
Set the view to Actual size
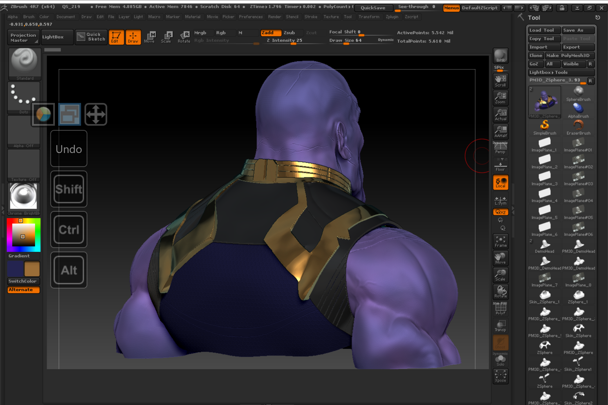(x=500, y=115)
